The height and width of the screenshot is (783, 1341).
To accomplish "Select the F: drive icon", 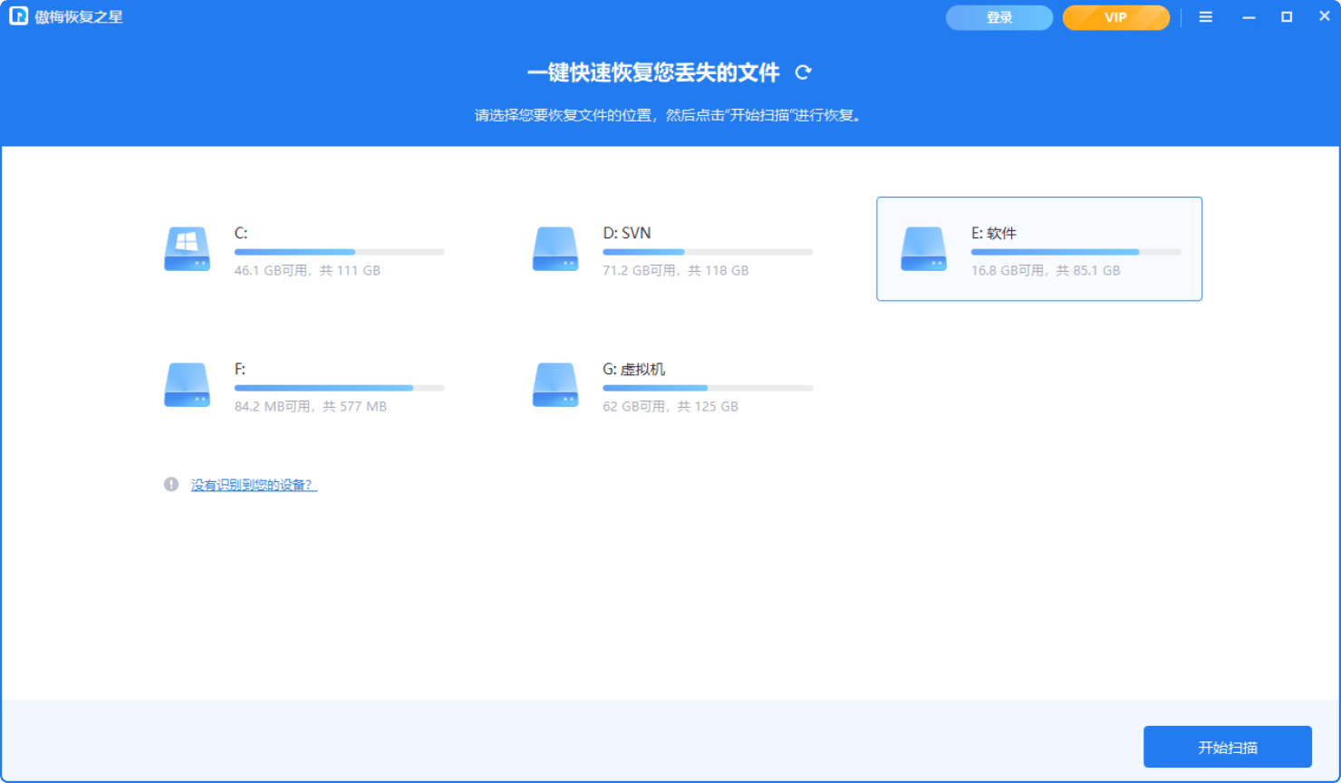I will (x=188, y=385).
